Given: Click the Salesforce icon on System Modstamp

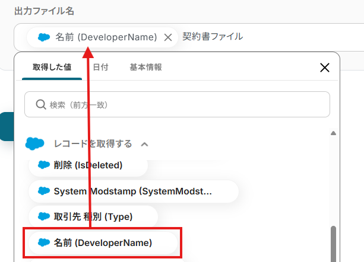Looking at the screenshot, I should (x=43, y=191).
